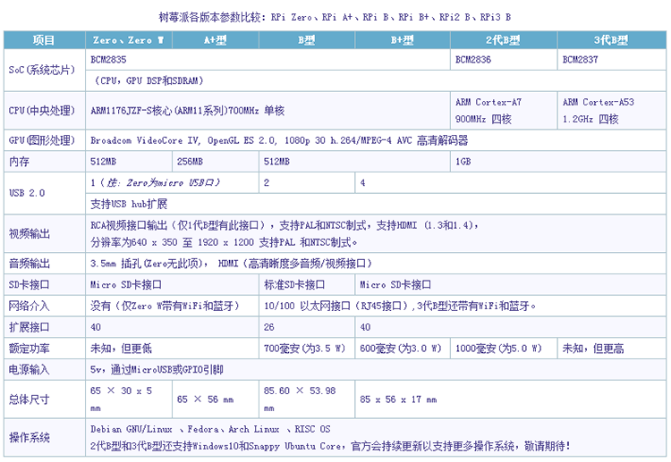Click the 分辨率为640 x 350 至 1920 x 1200 line

pyautogui.click(x=224, y=242)
